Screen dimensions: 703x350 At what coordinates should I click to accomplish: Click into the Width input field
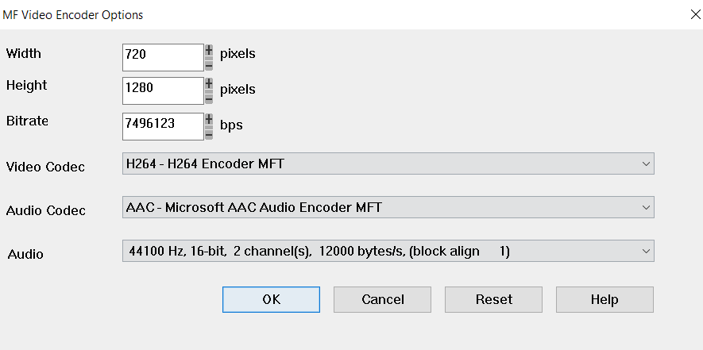(x=163, y=57)
